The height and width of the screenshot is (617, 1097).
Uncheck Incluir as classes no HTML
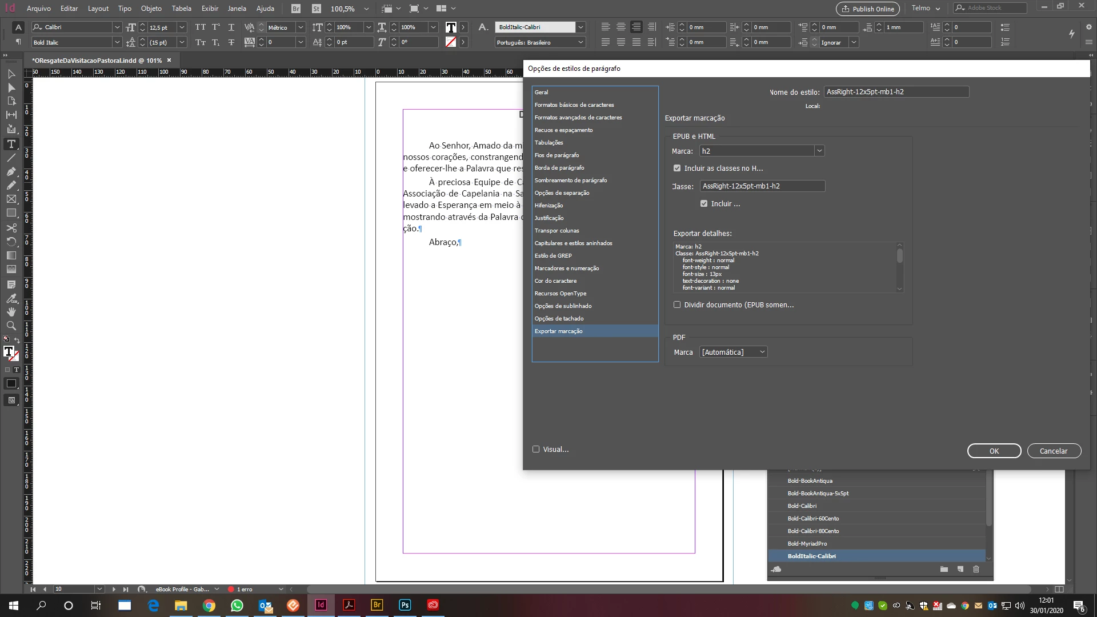click(677, 169)
